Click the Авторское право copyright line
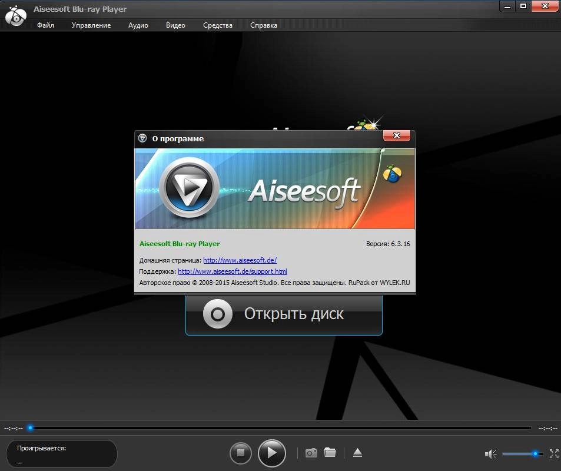561x471 pixels. (274, 283)
